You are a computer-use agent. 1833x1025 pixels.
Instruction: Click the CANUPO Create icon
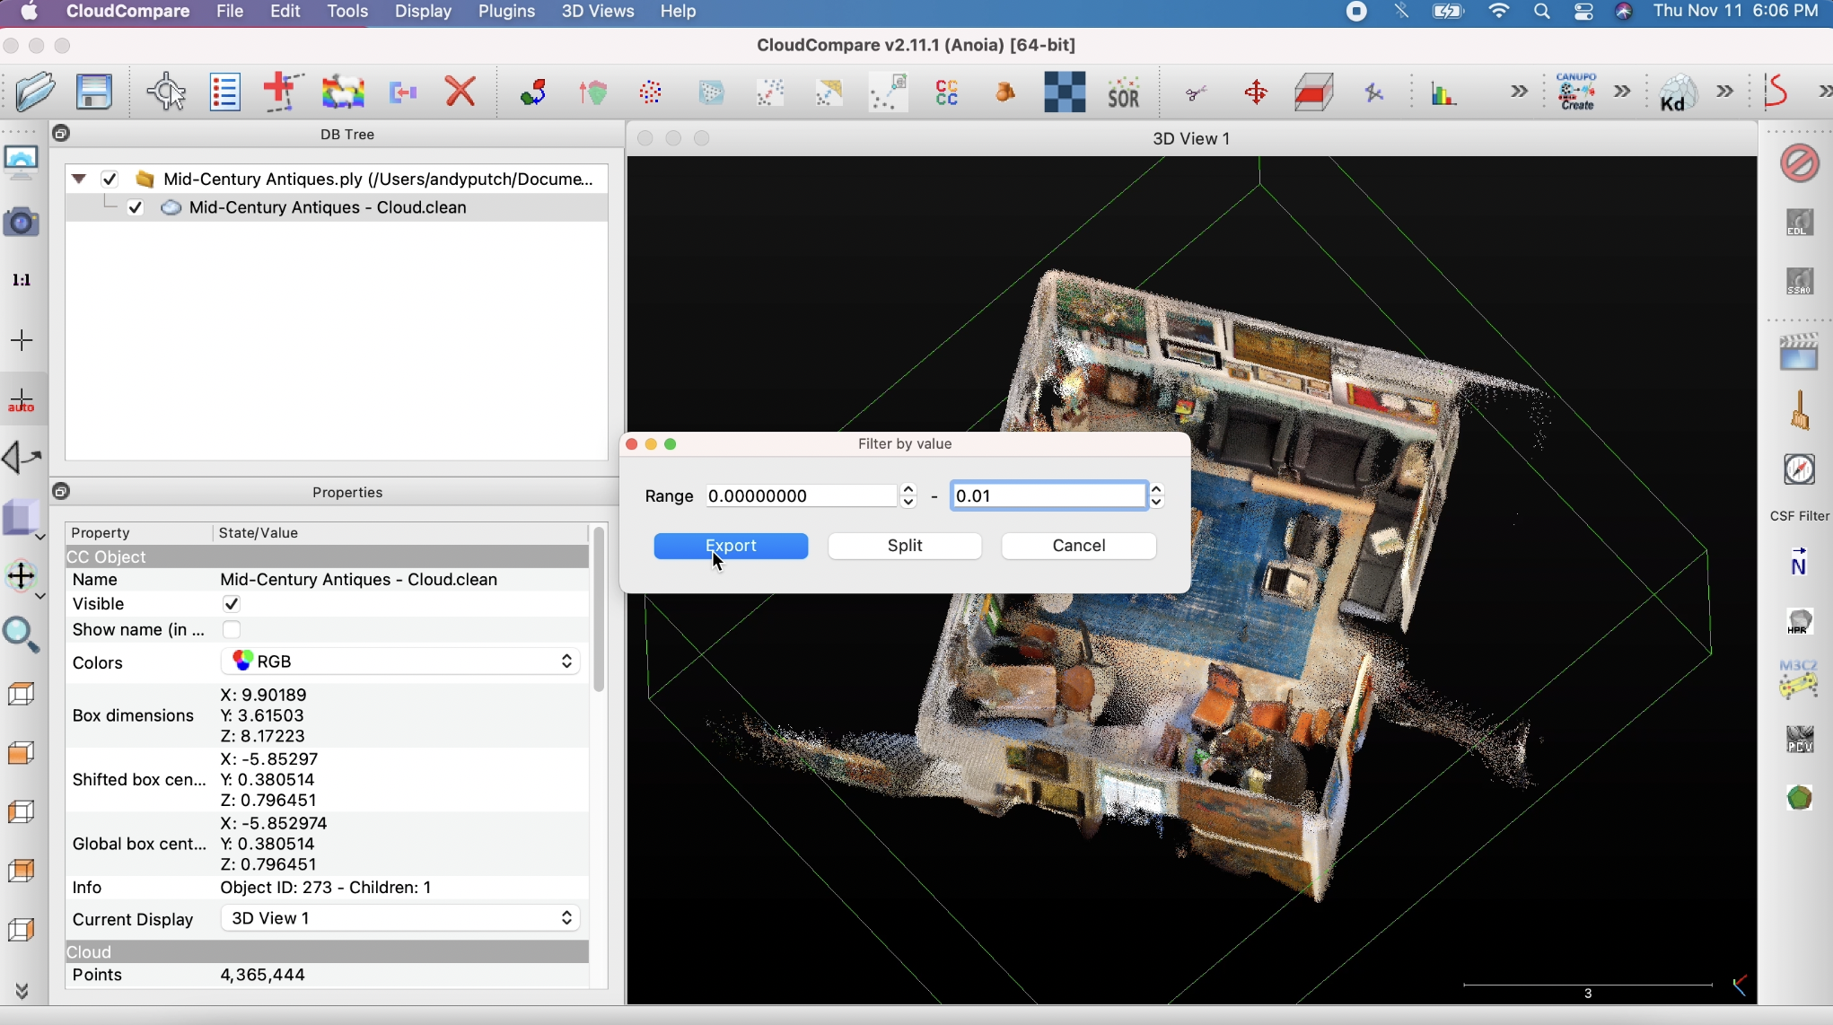(x=1576, y=92)
